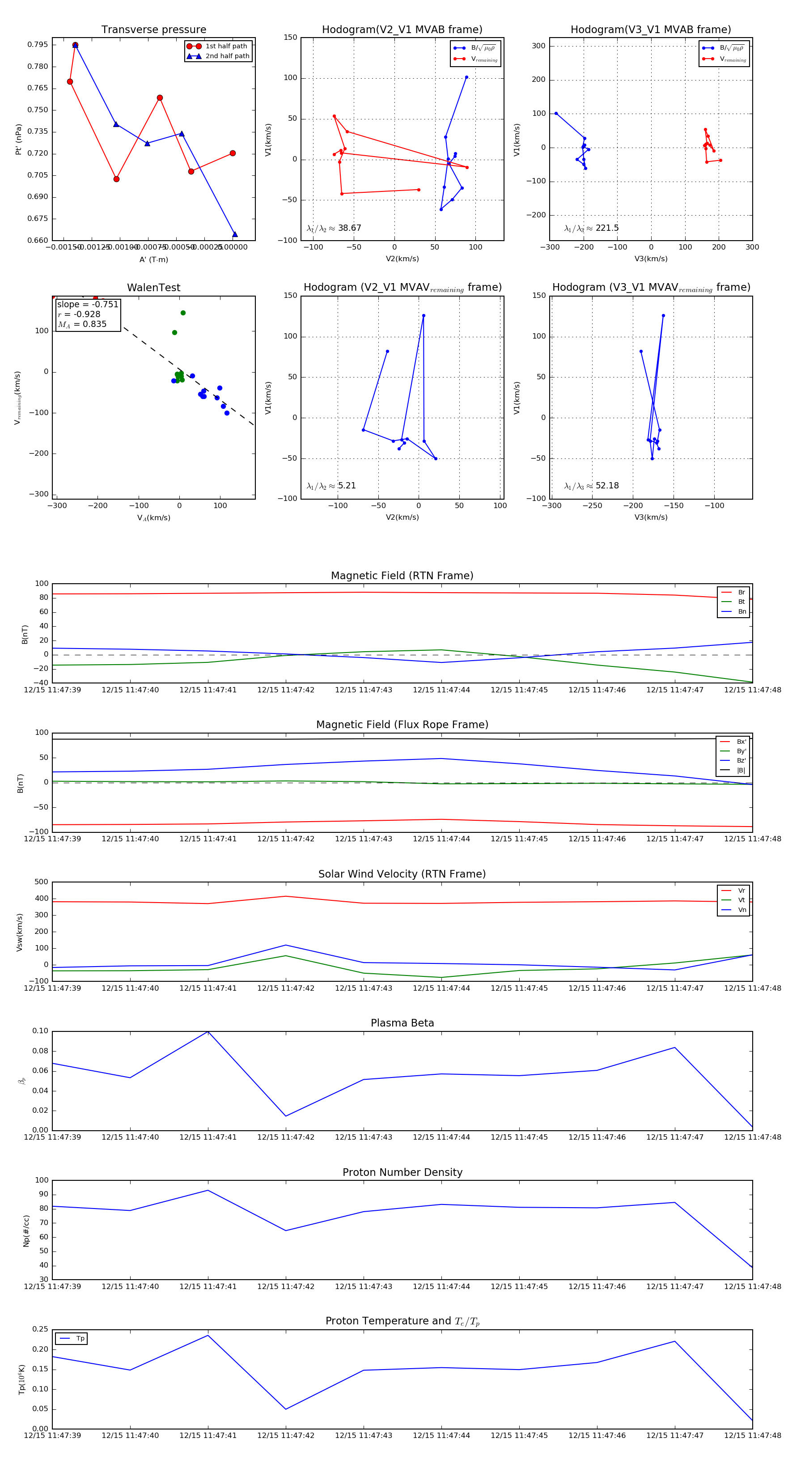The image size is (805, 1476).
Task: Click the eigenvalue ratio value '38.67'
Action: (349, 228)
